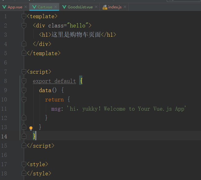Click line number 6 in the gutter
201x180 pixels.
[x=5, y=63]
